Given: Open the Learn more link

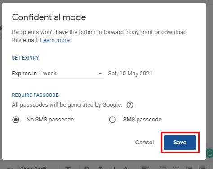Looking at the screenshot, I should click(55, 40).
